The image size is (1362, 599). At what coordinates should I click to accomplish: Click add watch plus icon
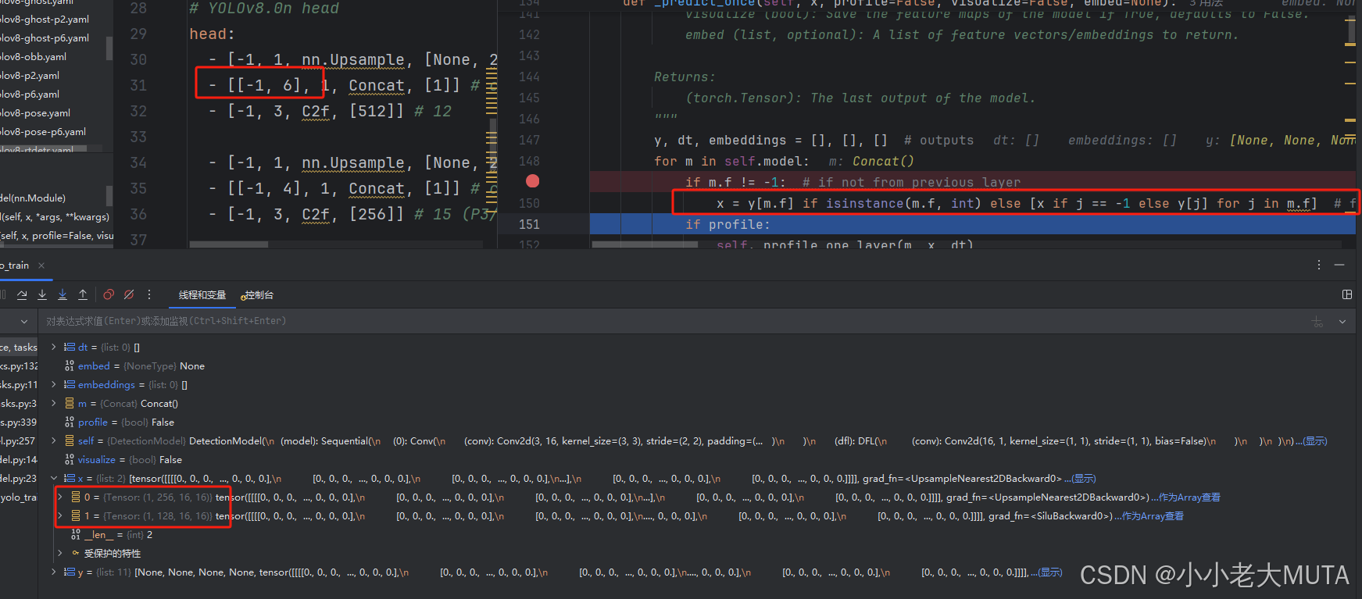pos(1317,322)
